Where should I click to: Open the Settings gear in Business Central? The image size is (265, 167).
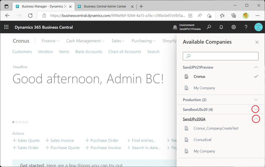[x=234, y=27]
